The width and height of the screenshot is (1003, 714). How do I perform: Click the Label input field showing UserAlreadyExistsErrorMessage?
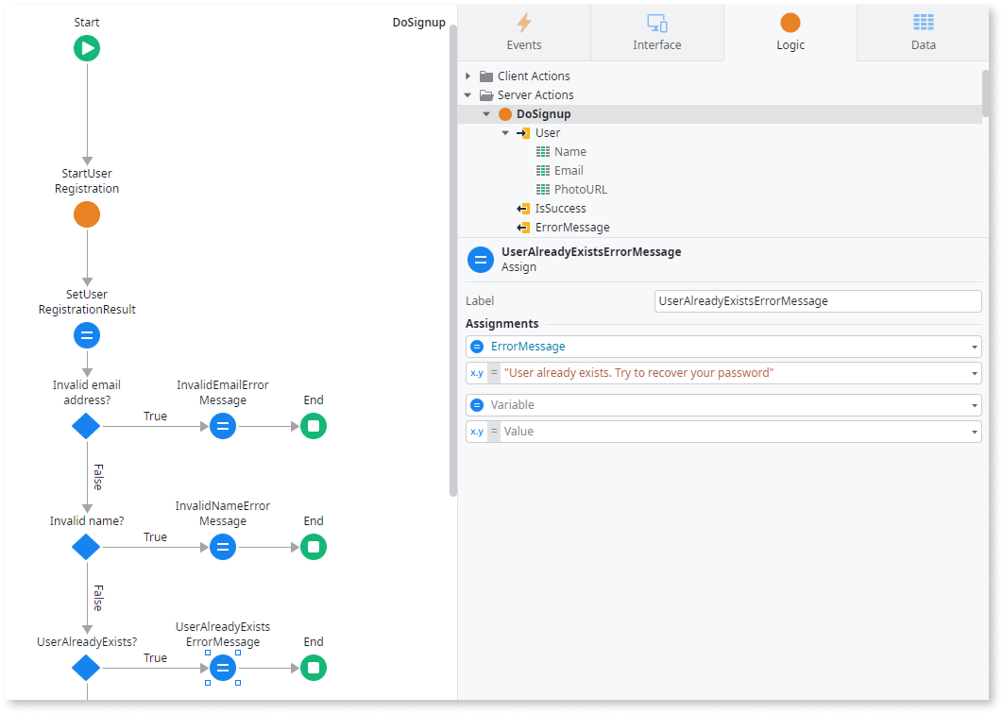817,300
